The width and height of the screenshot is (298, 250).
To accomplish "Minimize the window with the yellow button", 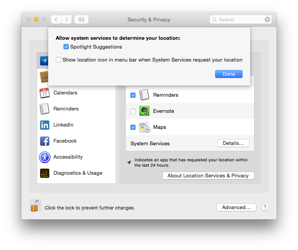I will click(36, 19).
